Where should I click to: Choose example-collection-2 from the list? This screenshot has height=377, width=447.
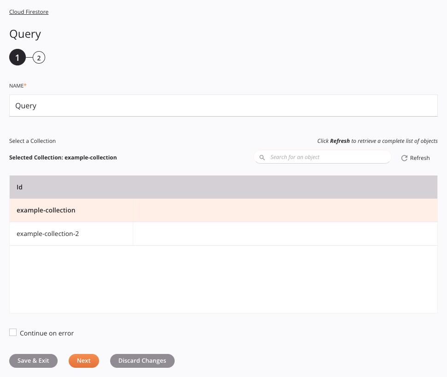click(48, 234)
